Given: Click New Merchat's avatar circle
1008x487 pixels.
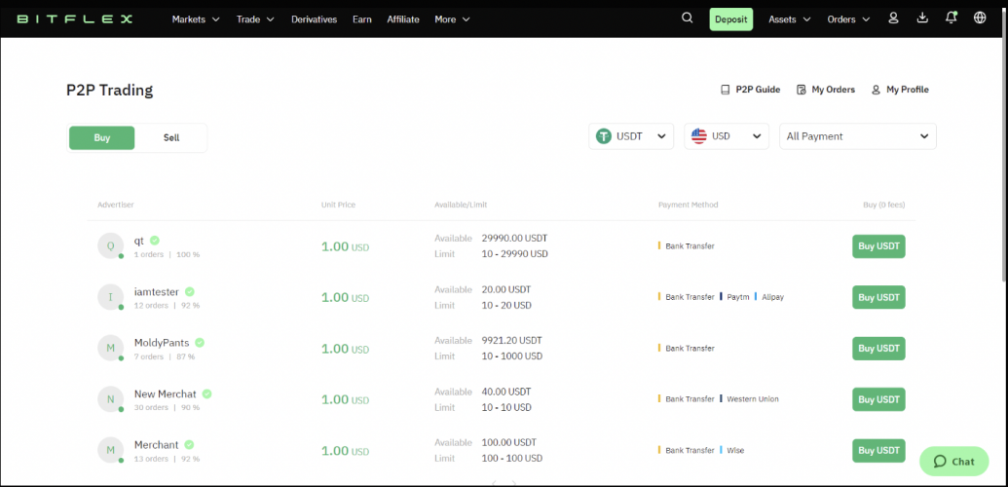Looking at the screenshot, I should (111, 399).
